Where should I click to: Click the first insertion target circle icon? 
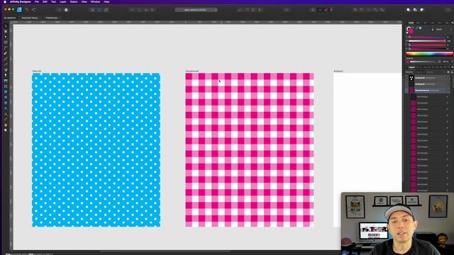tap(409, 10)
